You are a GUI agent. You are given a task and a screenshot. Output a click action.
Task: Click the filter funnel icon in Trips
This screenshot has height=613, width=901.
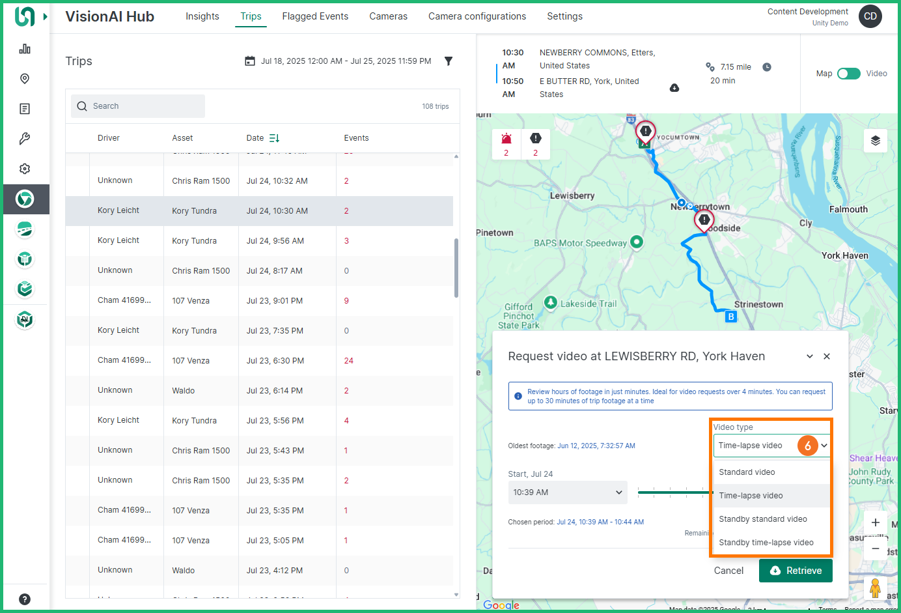pos(449,61)
